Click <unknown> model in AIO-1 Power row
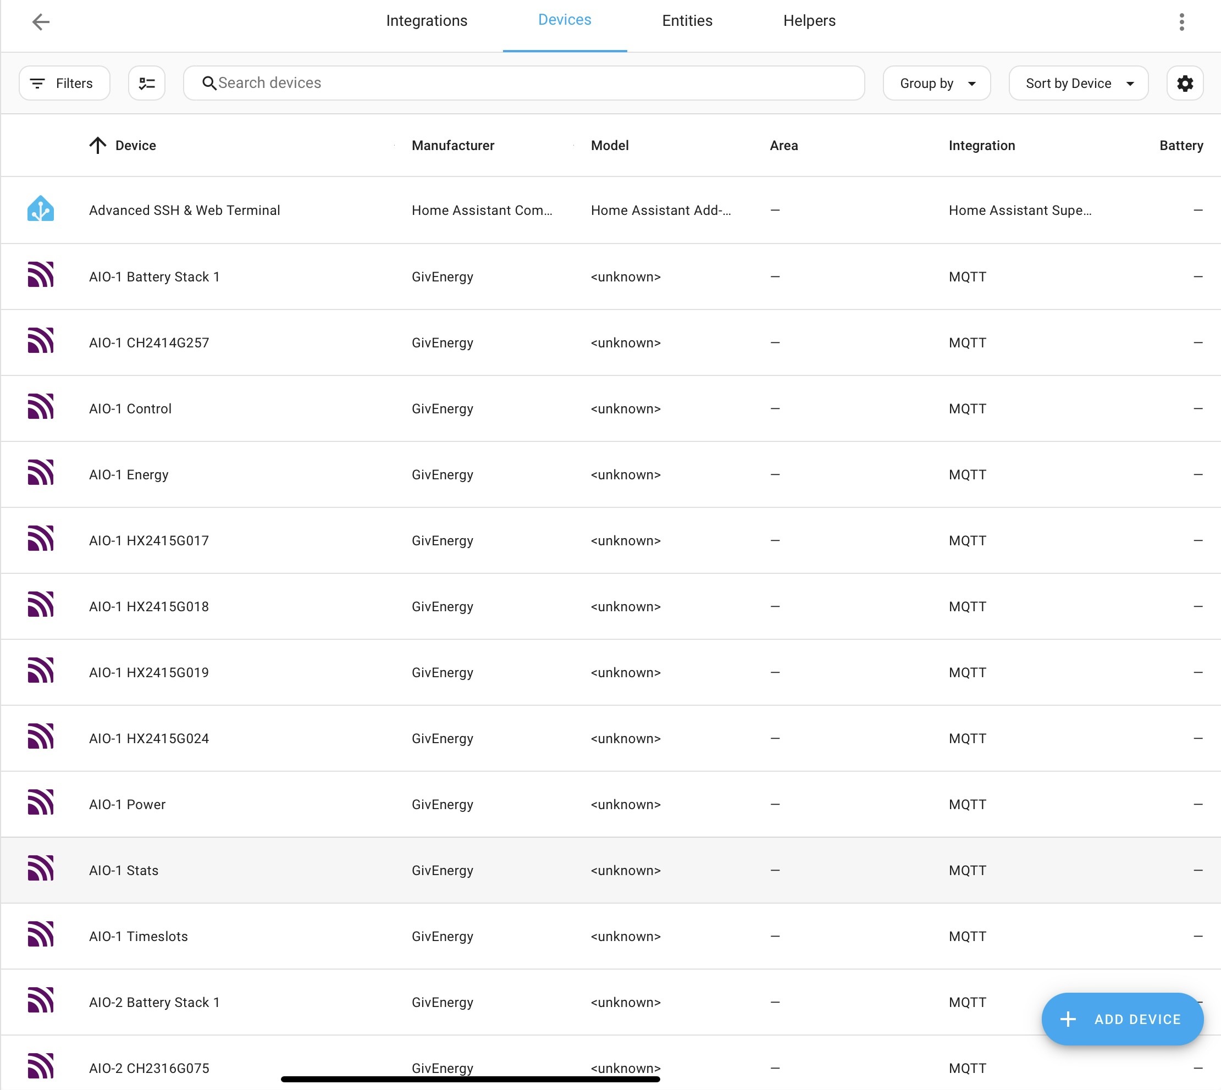Viewport: 1221px width, 1090px height. click(x=626, y=804)
